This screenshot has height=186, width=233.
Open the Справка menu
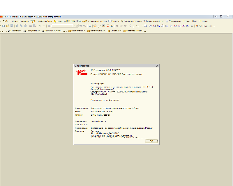[x=203, y=21]
